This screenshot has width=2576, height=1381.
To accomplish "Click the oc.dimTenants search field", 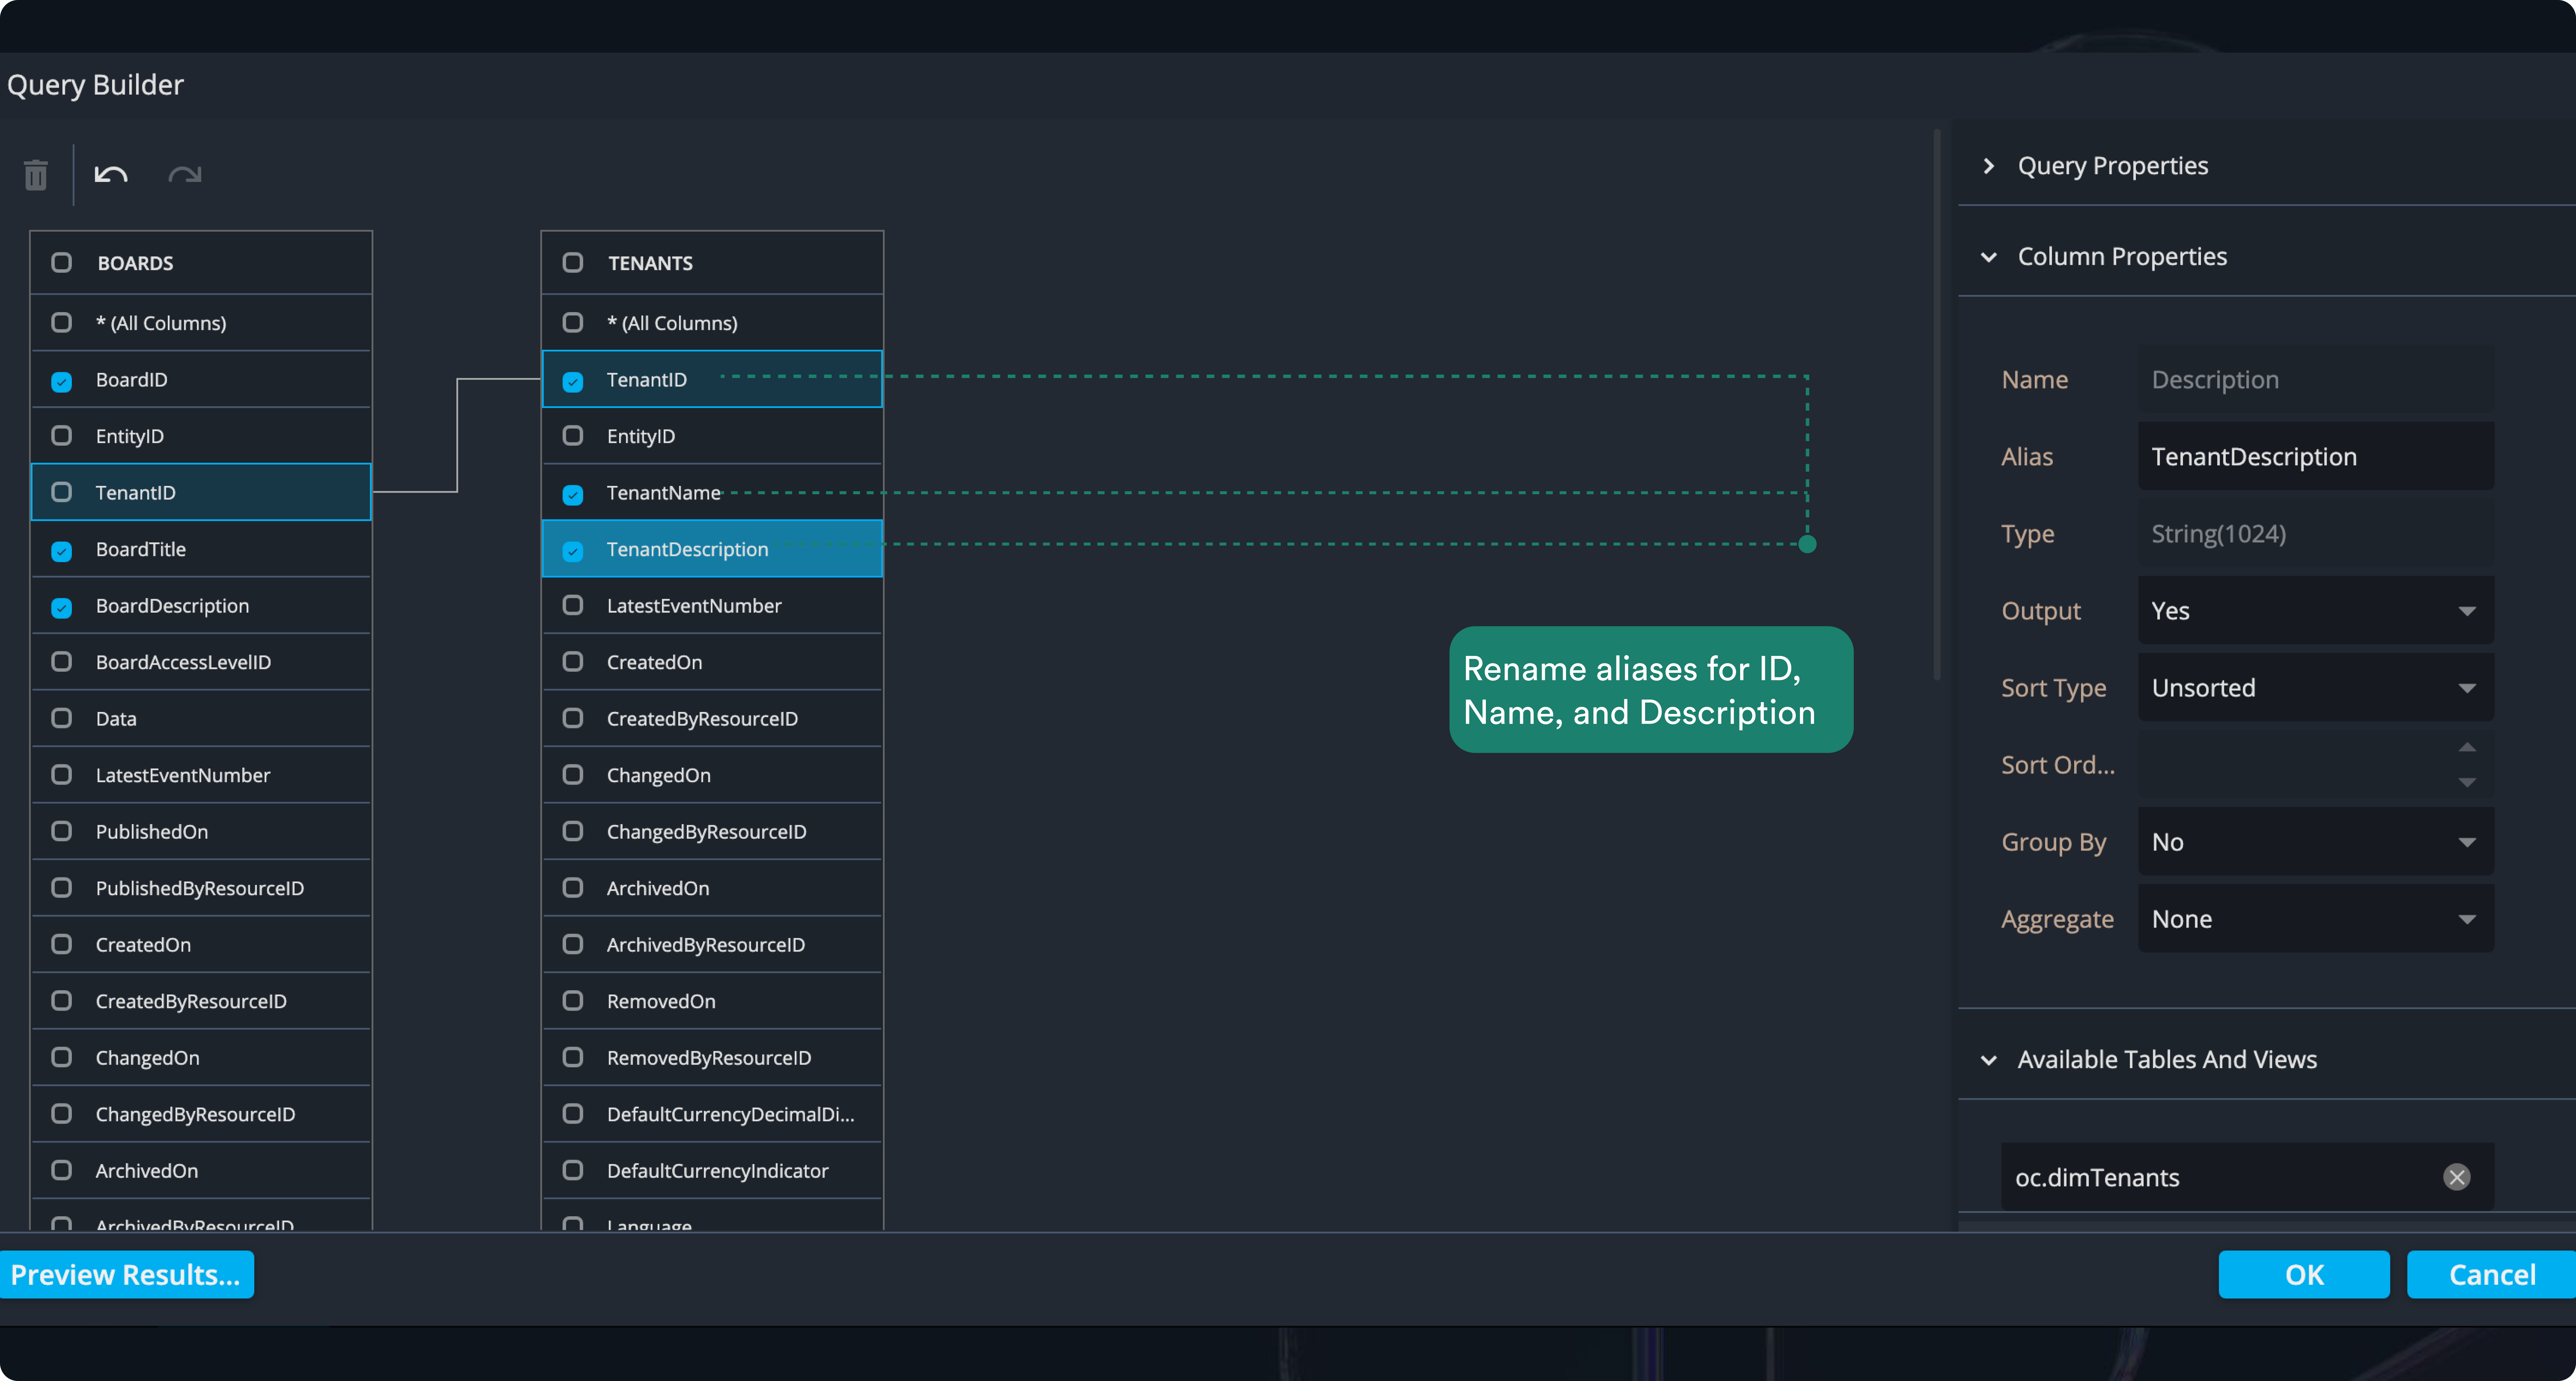I will (x=2247, y=1177).
